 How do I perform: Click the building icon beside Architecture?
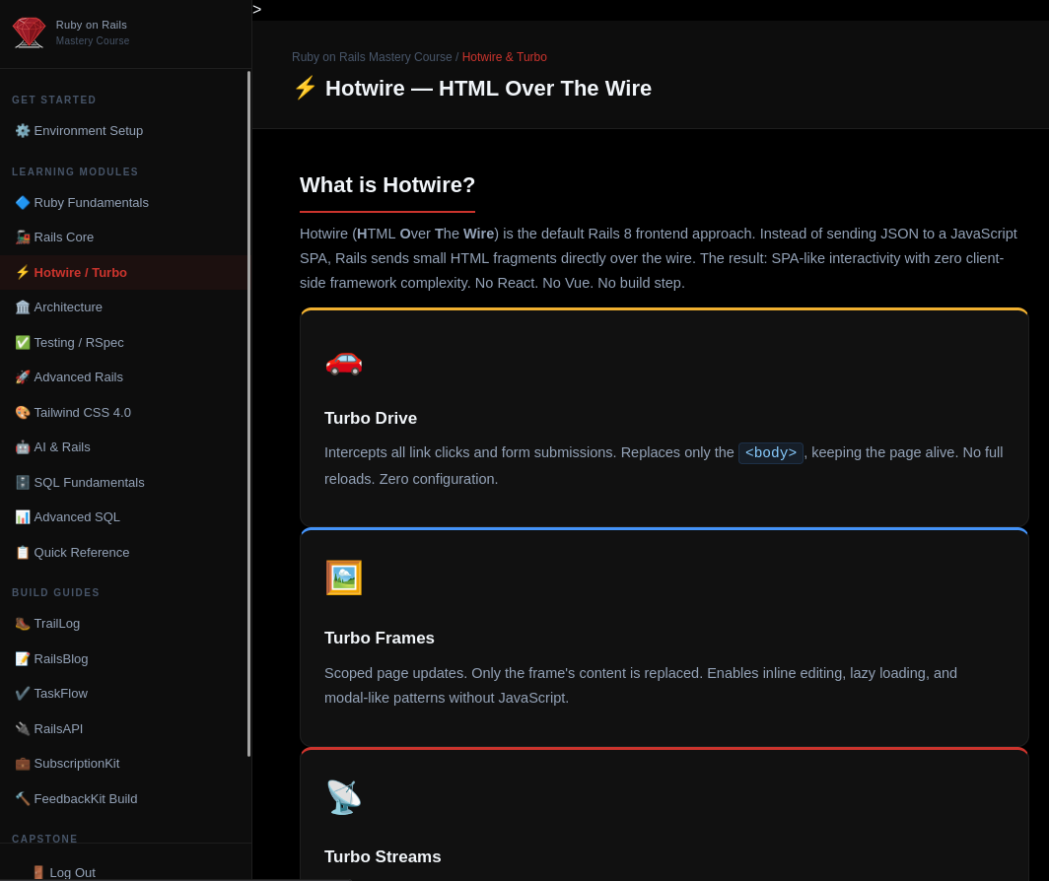pos(23,307)
